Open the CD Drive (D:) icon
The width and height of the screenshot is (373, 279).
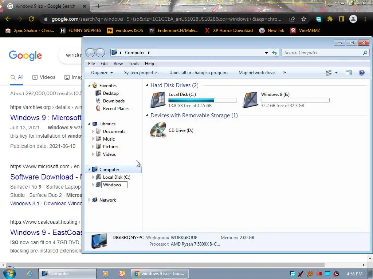coord(158,130)
